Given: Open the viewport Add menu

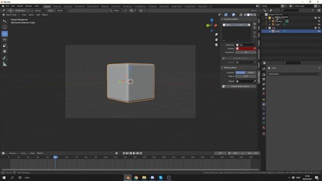Looking at the screenshot, I should point(38,15).
